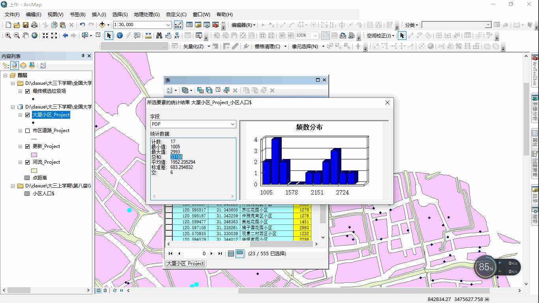This screenshot has height=303, width=539.
Task: Collapse the 图层 data frame node
Action: pos(6,75)
